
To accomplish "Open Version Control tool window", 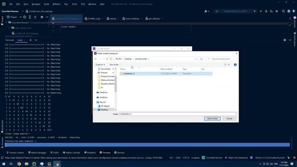I will pyautogui.click(x=15, y=153).
